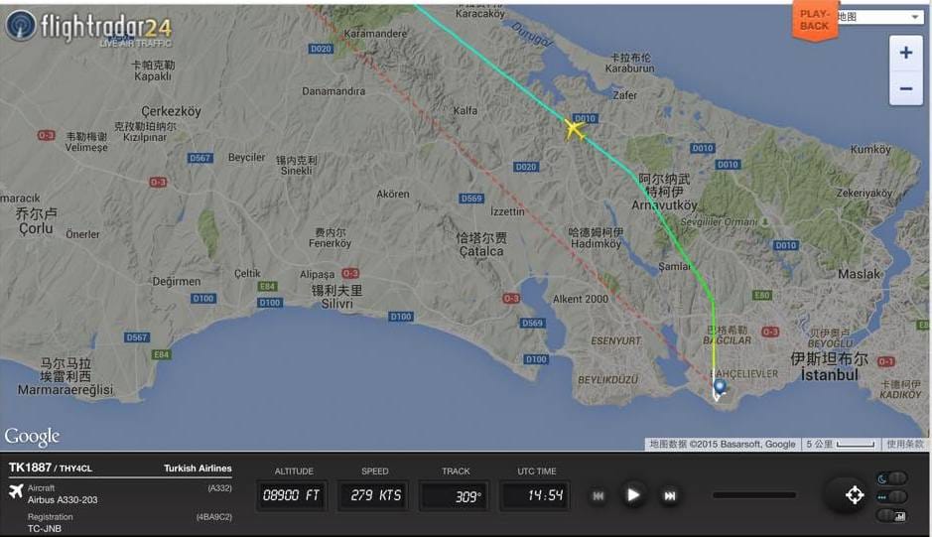The height and width of the screenshot is (537, 932).
Task: Skip backward in flight playback
Action: [599, 495]
